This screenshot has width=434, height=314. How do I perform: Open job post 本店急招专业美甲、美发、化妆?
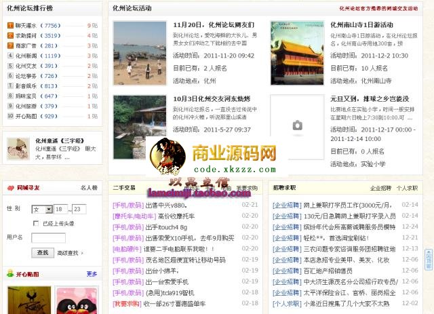(347, 260)
